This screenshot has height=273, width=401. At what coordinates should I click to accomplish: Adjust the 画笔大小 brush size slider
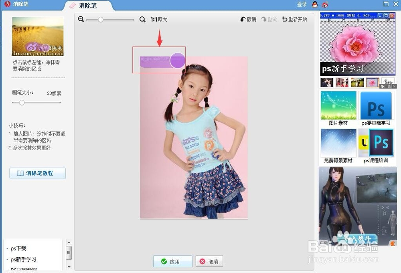(22, 103)
